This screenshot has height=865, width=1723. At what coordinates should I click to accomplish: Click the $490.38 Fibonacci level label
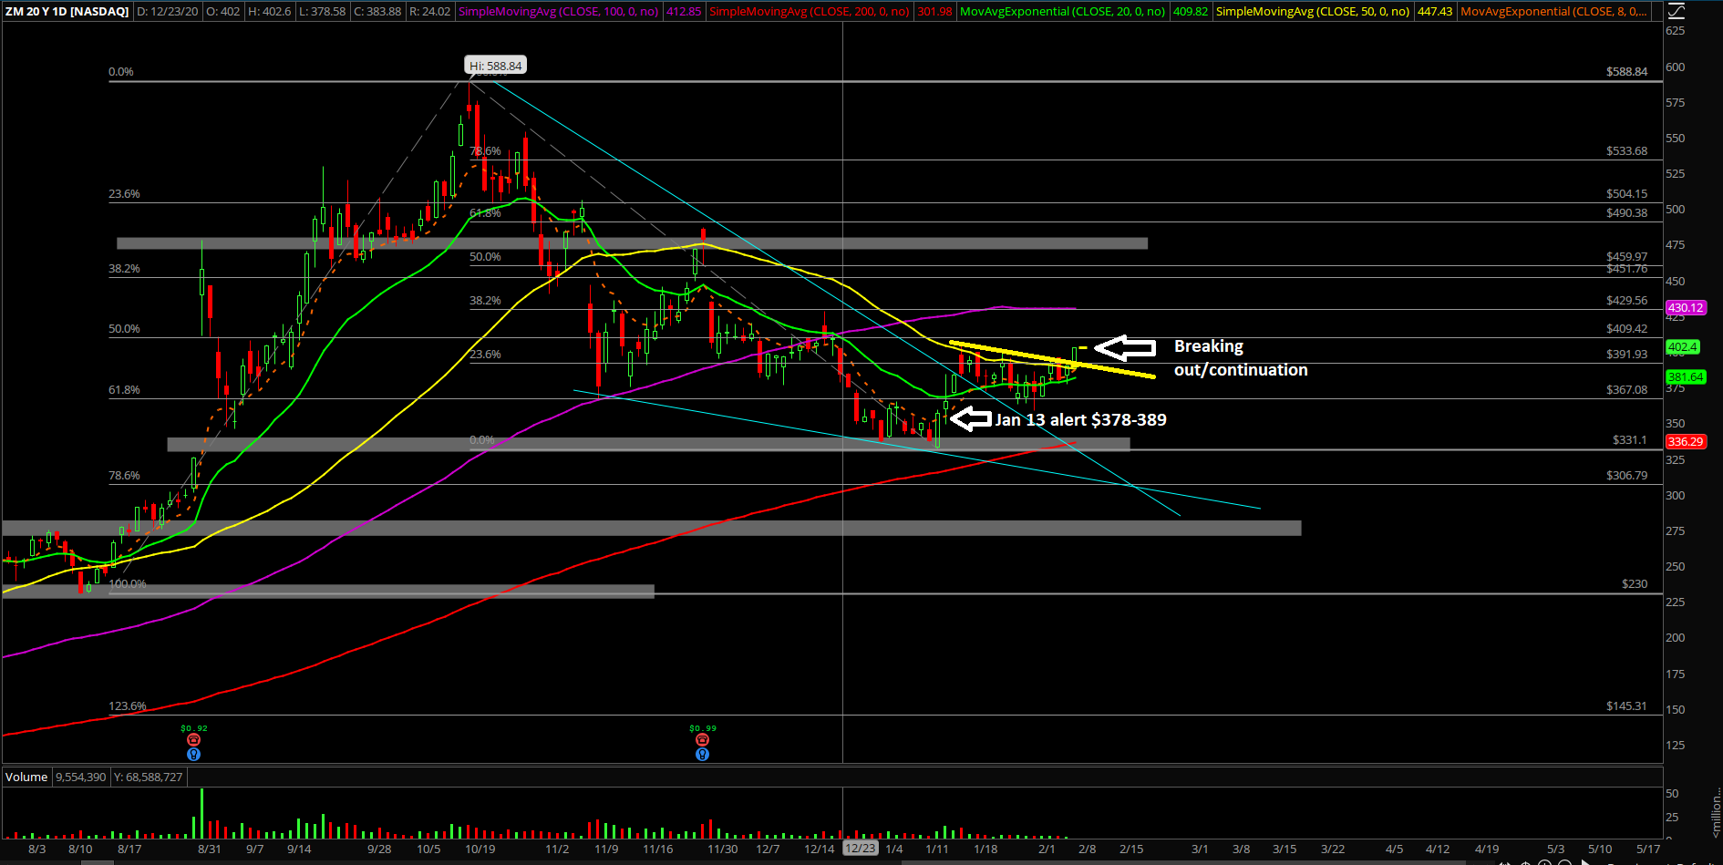click(1626, 213)
